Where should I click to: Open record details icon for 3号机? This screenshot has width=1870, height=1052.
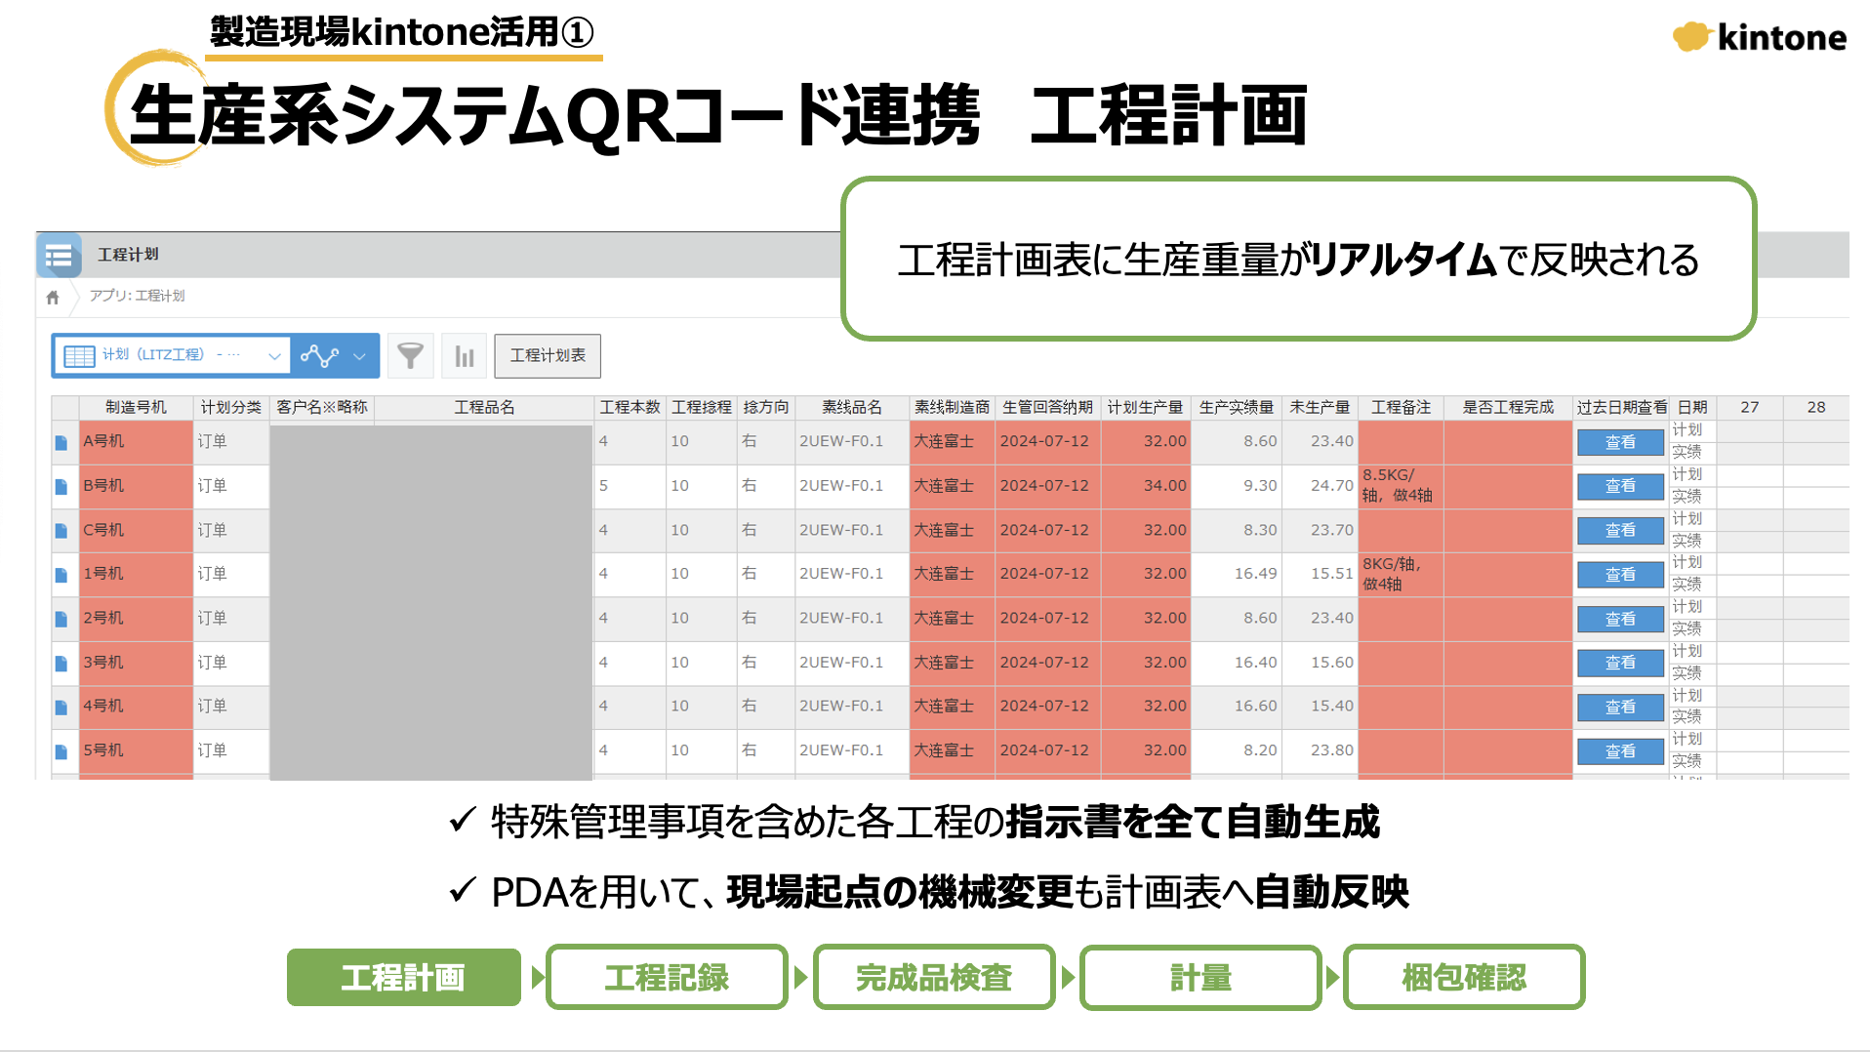click(61, 664)
